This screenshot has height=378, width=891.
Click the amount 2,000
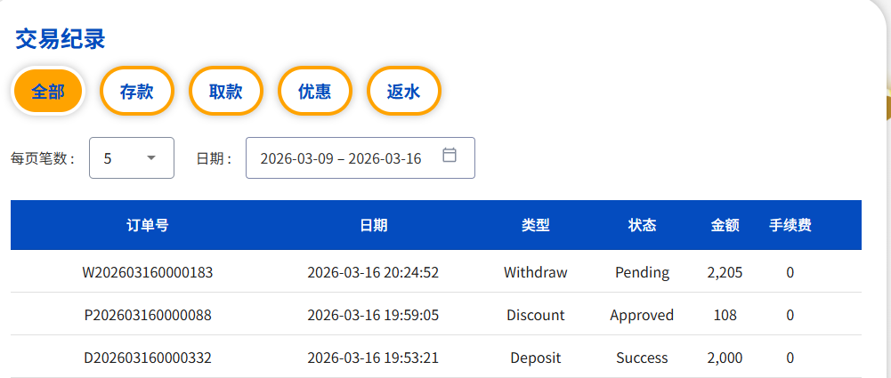725,358
